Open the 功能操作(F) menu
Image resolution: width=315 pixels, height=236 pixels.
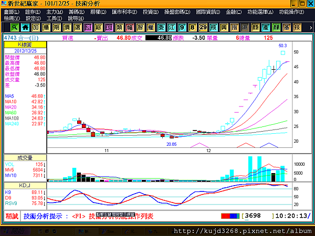click(x=291, y=12)
